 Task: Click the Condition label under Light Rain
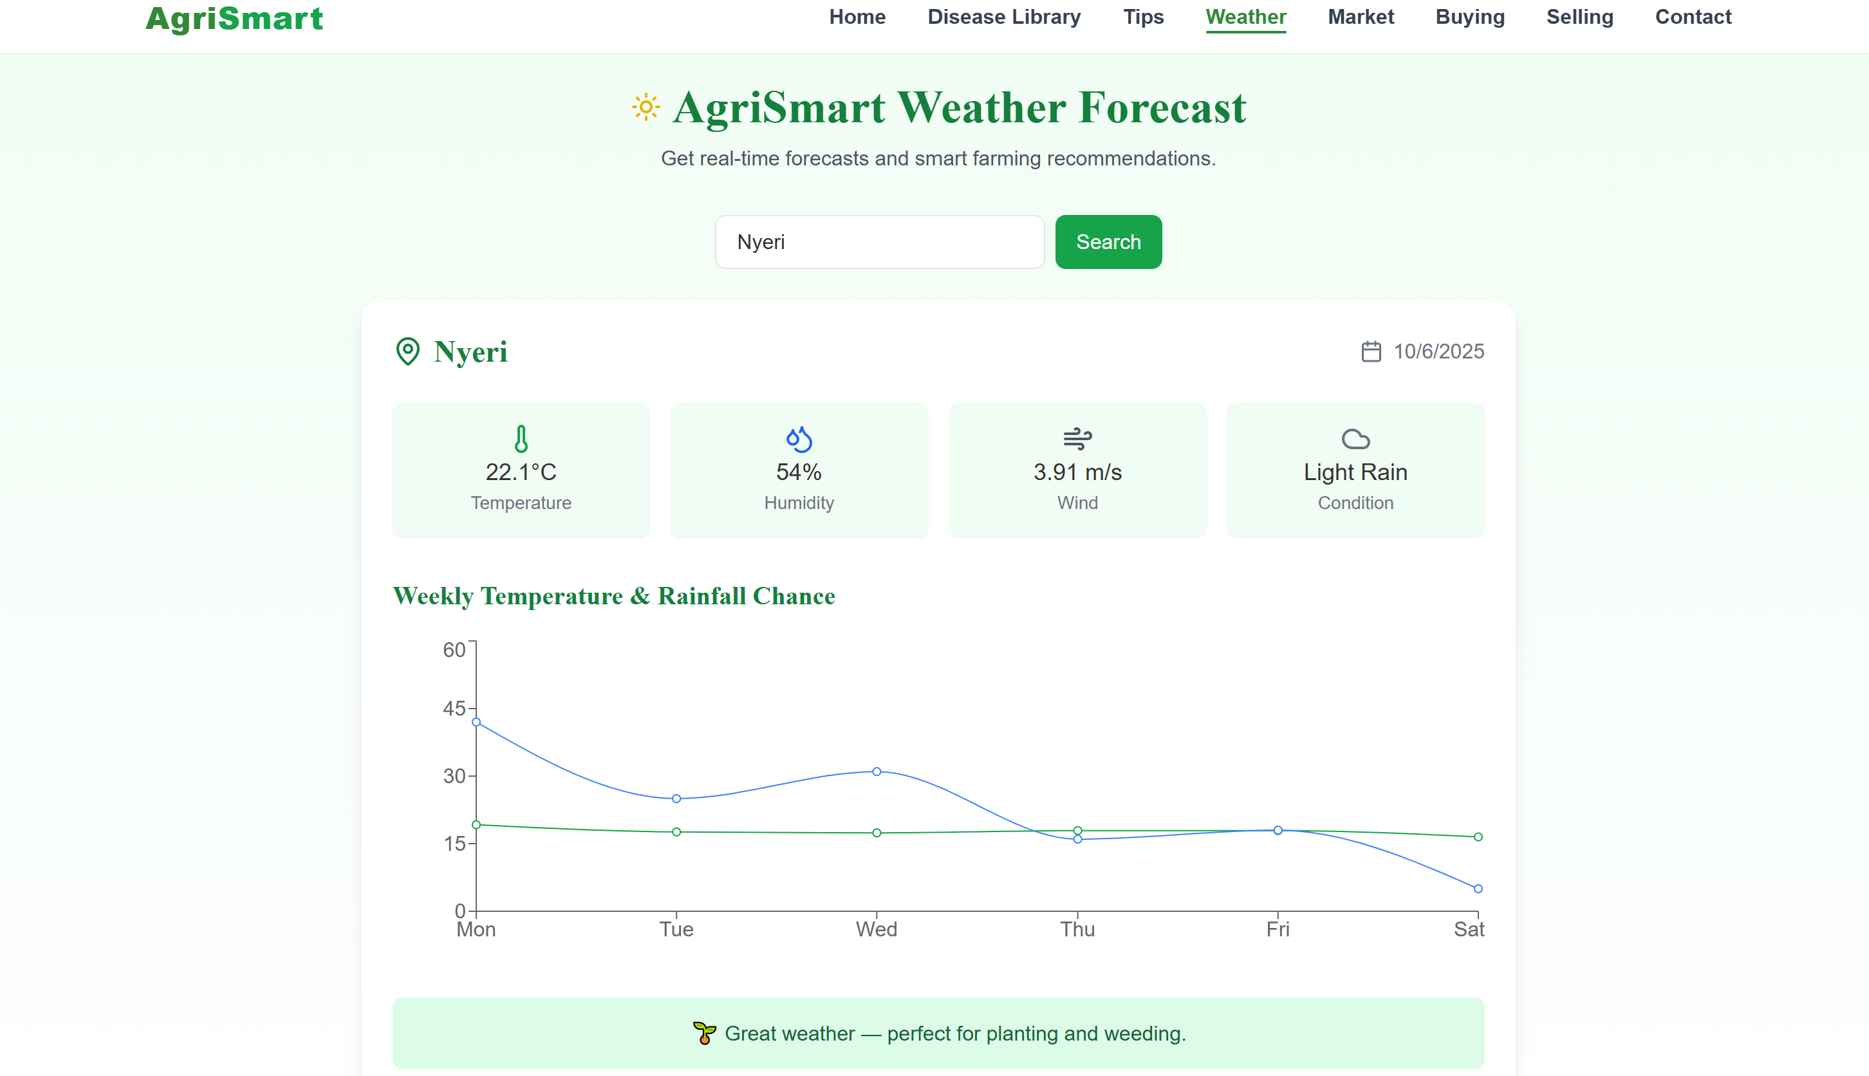tap(1355, 503)
